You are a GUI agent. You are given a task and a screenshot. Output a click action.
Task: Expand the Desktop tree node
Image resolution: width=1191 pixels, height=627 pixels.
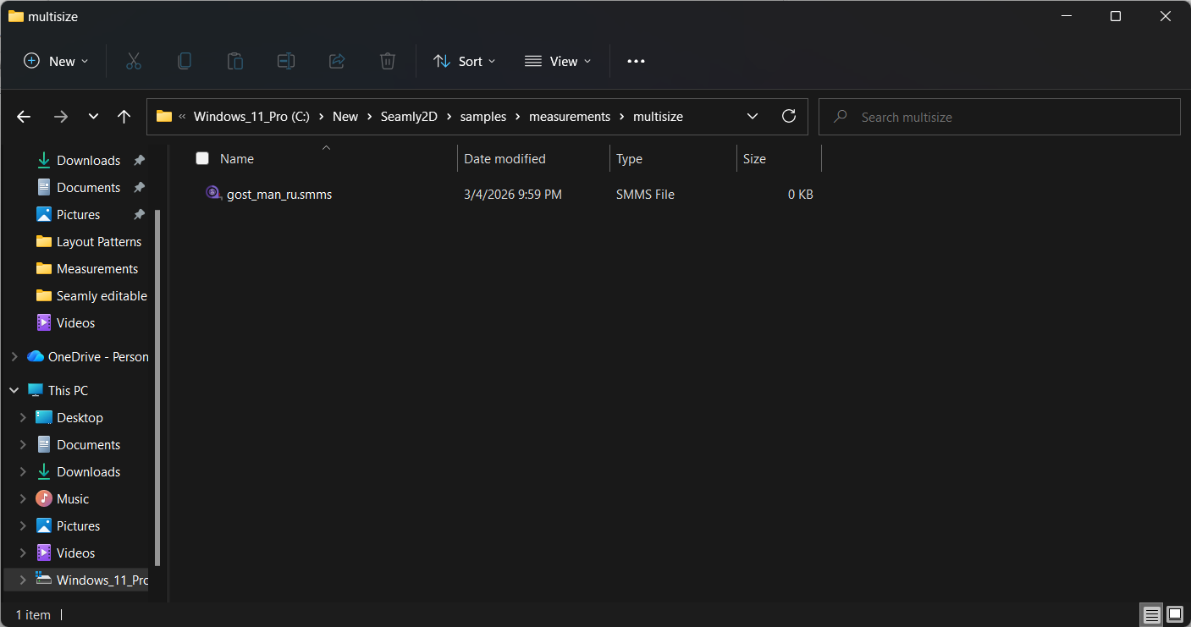pyautogui.click(x=23, y=418)
